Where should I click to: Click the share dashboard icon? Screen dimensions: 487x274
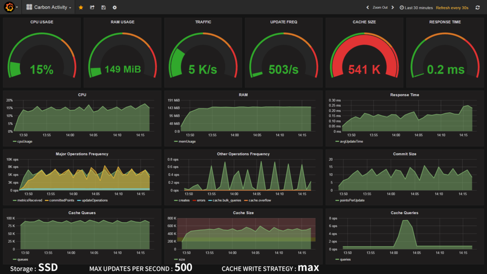[92, 8]
